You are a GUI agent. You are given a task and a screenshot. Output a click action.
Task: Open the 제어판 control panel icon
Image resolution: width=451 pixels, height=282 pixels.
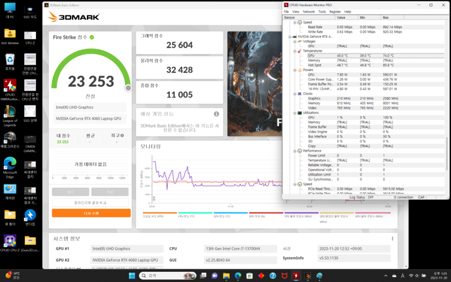pos(10,191)
